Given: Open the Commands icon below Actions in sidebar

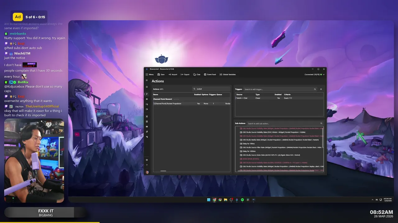Looking at the screenshot, I should [x=147, y=99].
